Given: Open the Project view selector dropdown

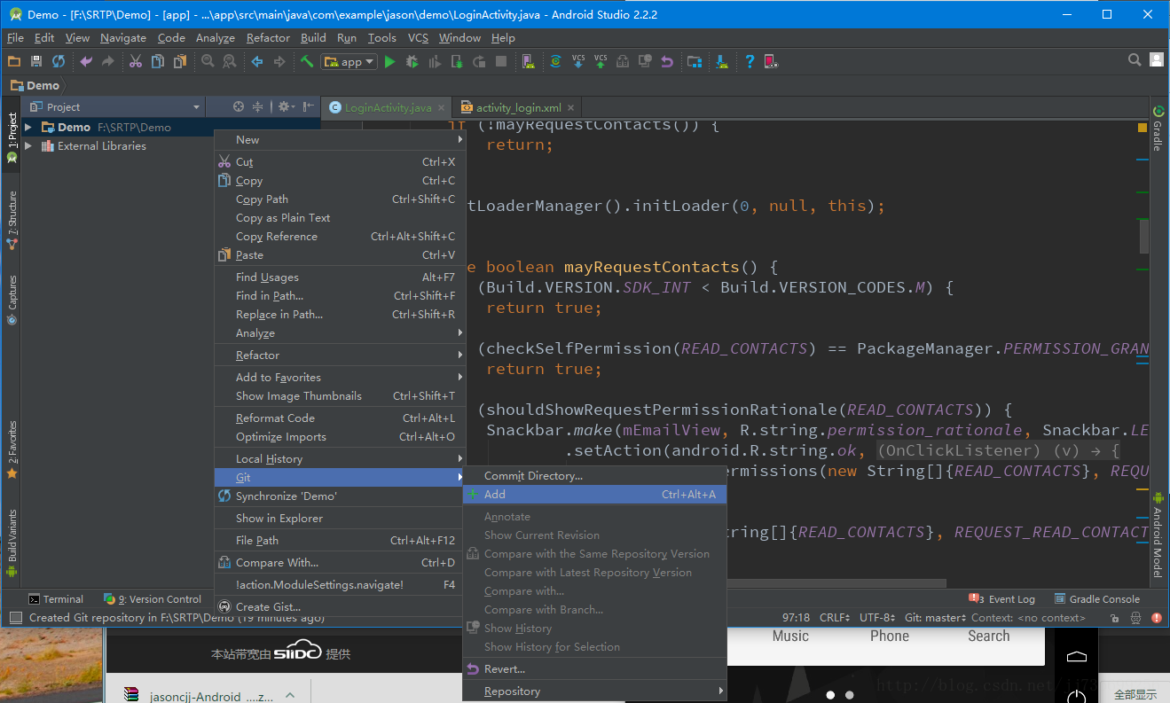Looking at the screenshot, I should coord(116,106).
